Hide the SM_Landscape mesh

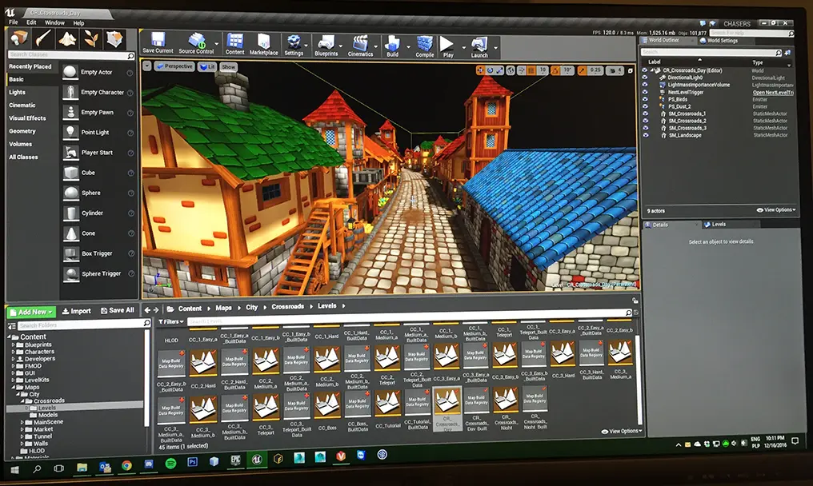[x=645, y=135]
